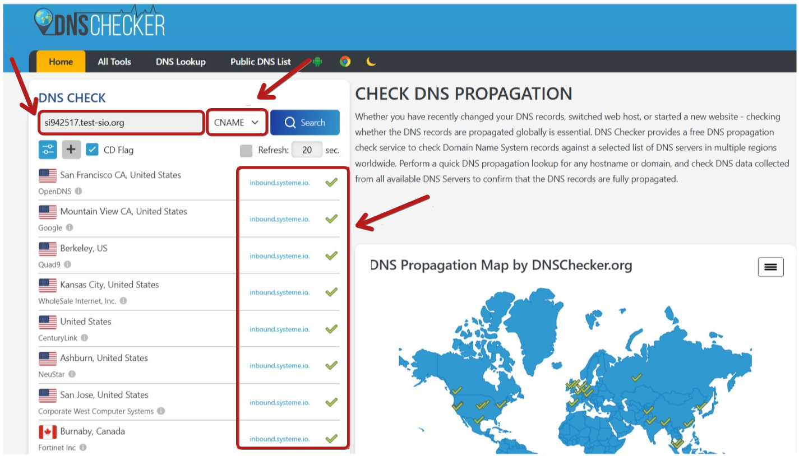Open inbound.systeme.io link for Kansas City
This screenshot has height=456, width=799.
(279, 292)
